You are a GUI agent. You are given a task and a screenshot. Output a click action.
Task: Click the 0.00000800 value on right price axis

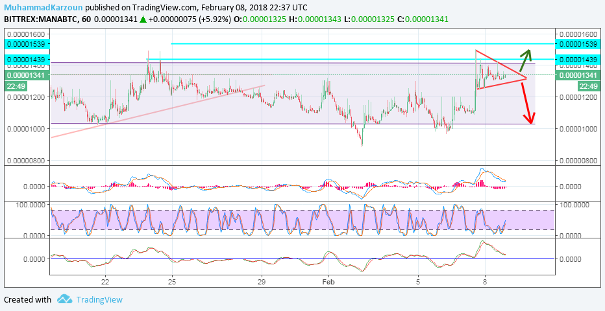pyautogui.click(x=579, y=160)
